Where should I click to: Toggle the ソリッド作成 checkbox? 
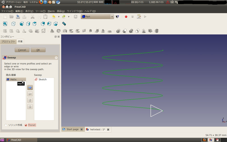point(6,125)
